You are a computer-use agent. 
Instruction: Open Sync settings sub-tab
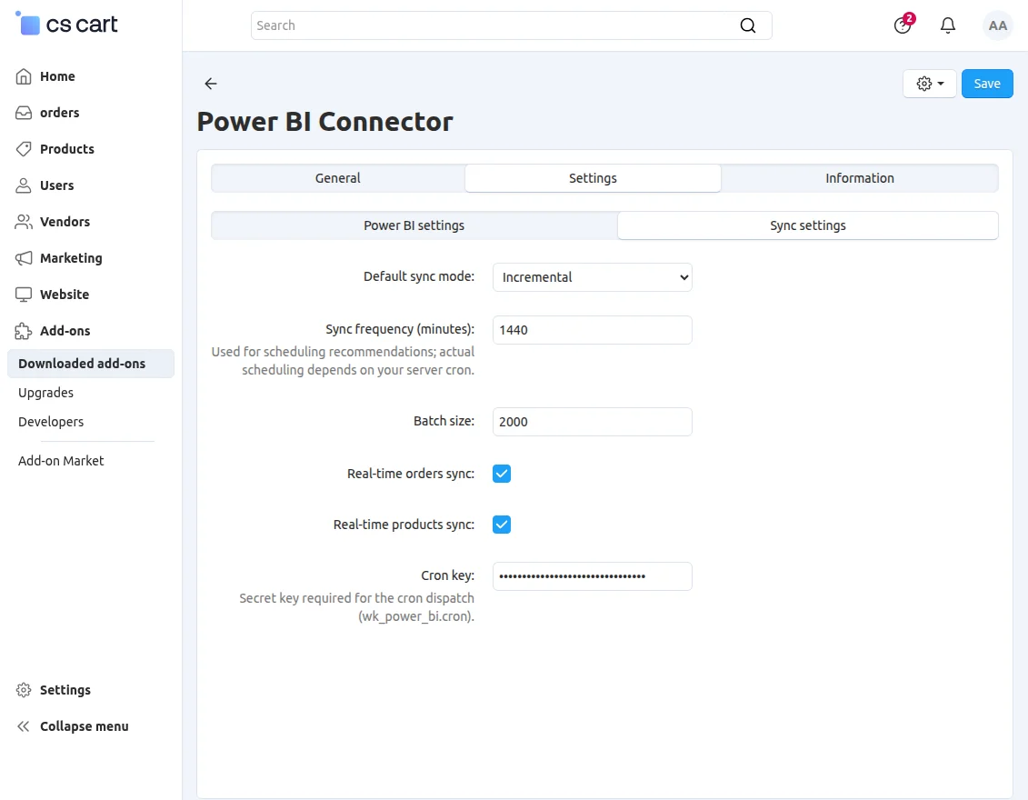pyautogui.click(x=808, y=225)
